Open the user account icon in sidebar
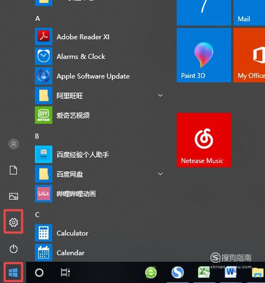Viewport: 265px width, 283px height. tap(14, 144)
